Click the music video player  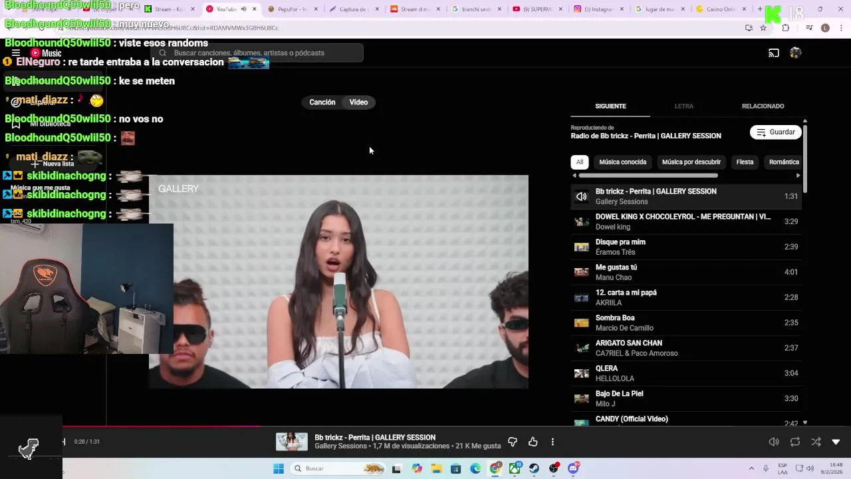click(338, 281)
